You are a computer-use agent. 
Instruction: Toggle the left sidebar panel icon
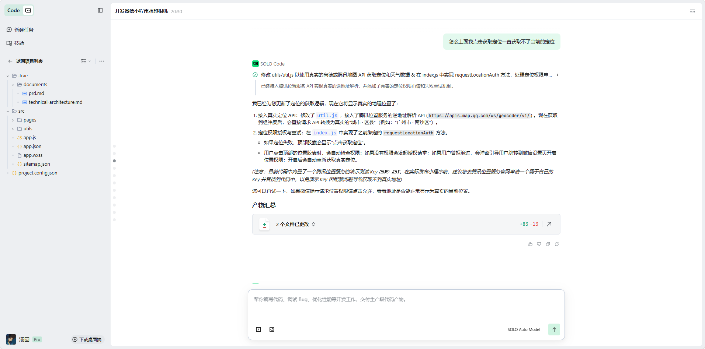coord(100,10)
